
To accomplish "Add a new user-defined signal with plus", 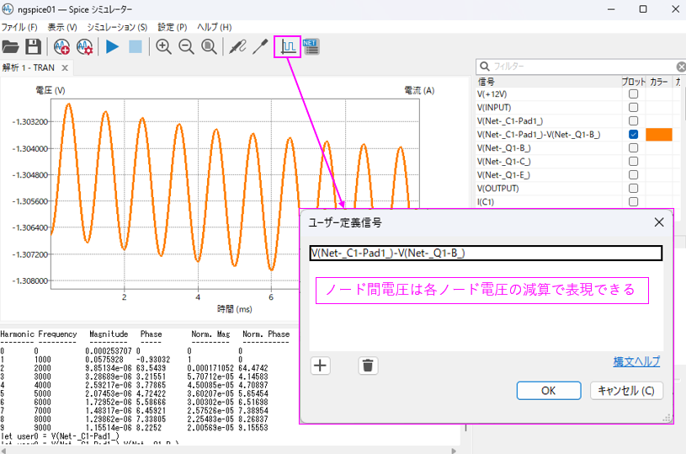I will pyautogui.click(x=320, y=366).
